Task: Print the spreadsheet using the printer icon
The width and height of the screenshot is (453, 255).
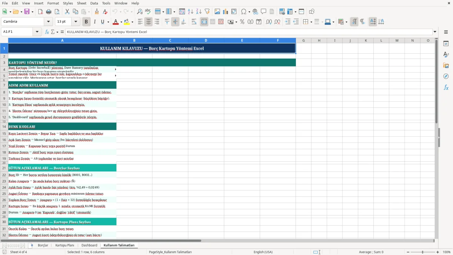Action: 49,12
